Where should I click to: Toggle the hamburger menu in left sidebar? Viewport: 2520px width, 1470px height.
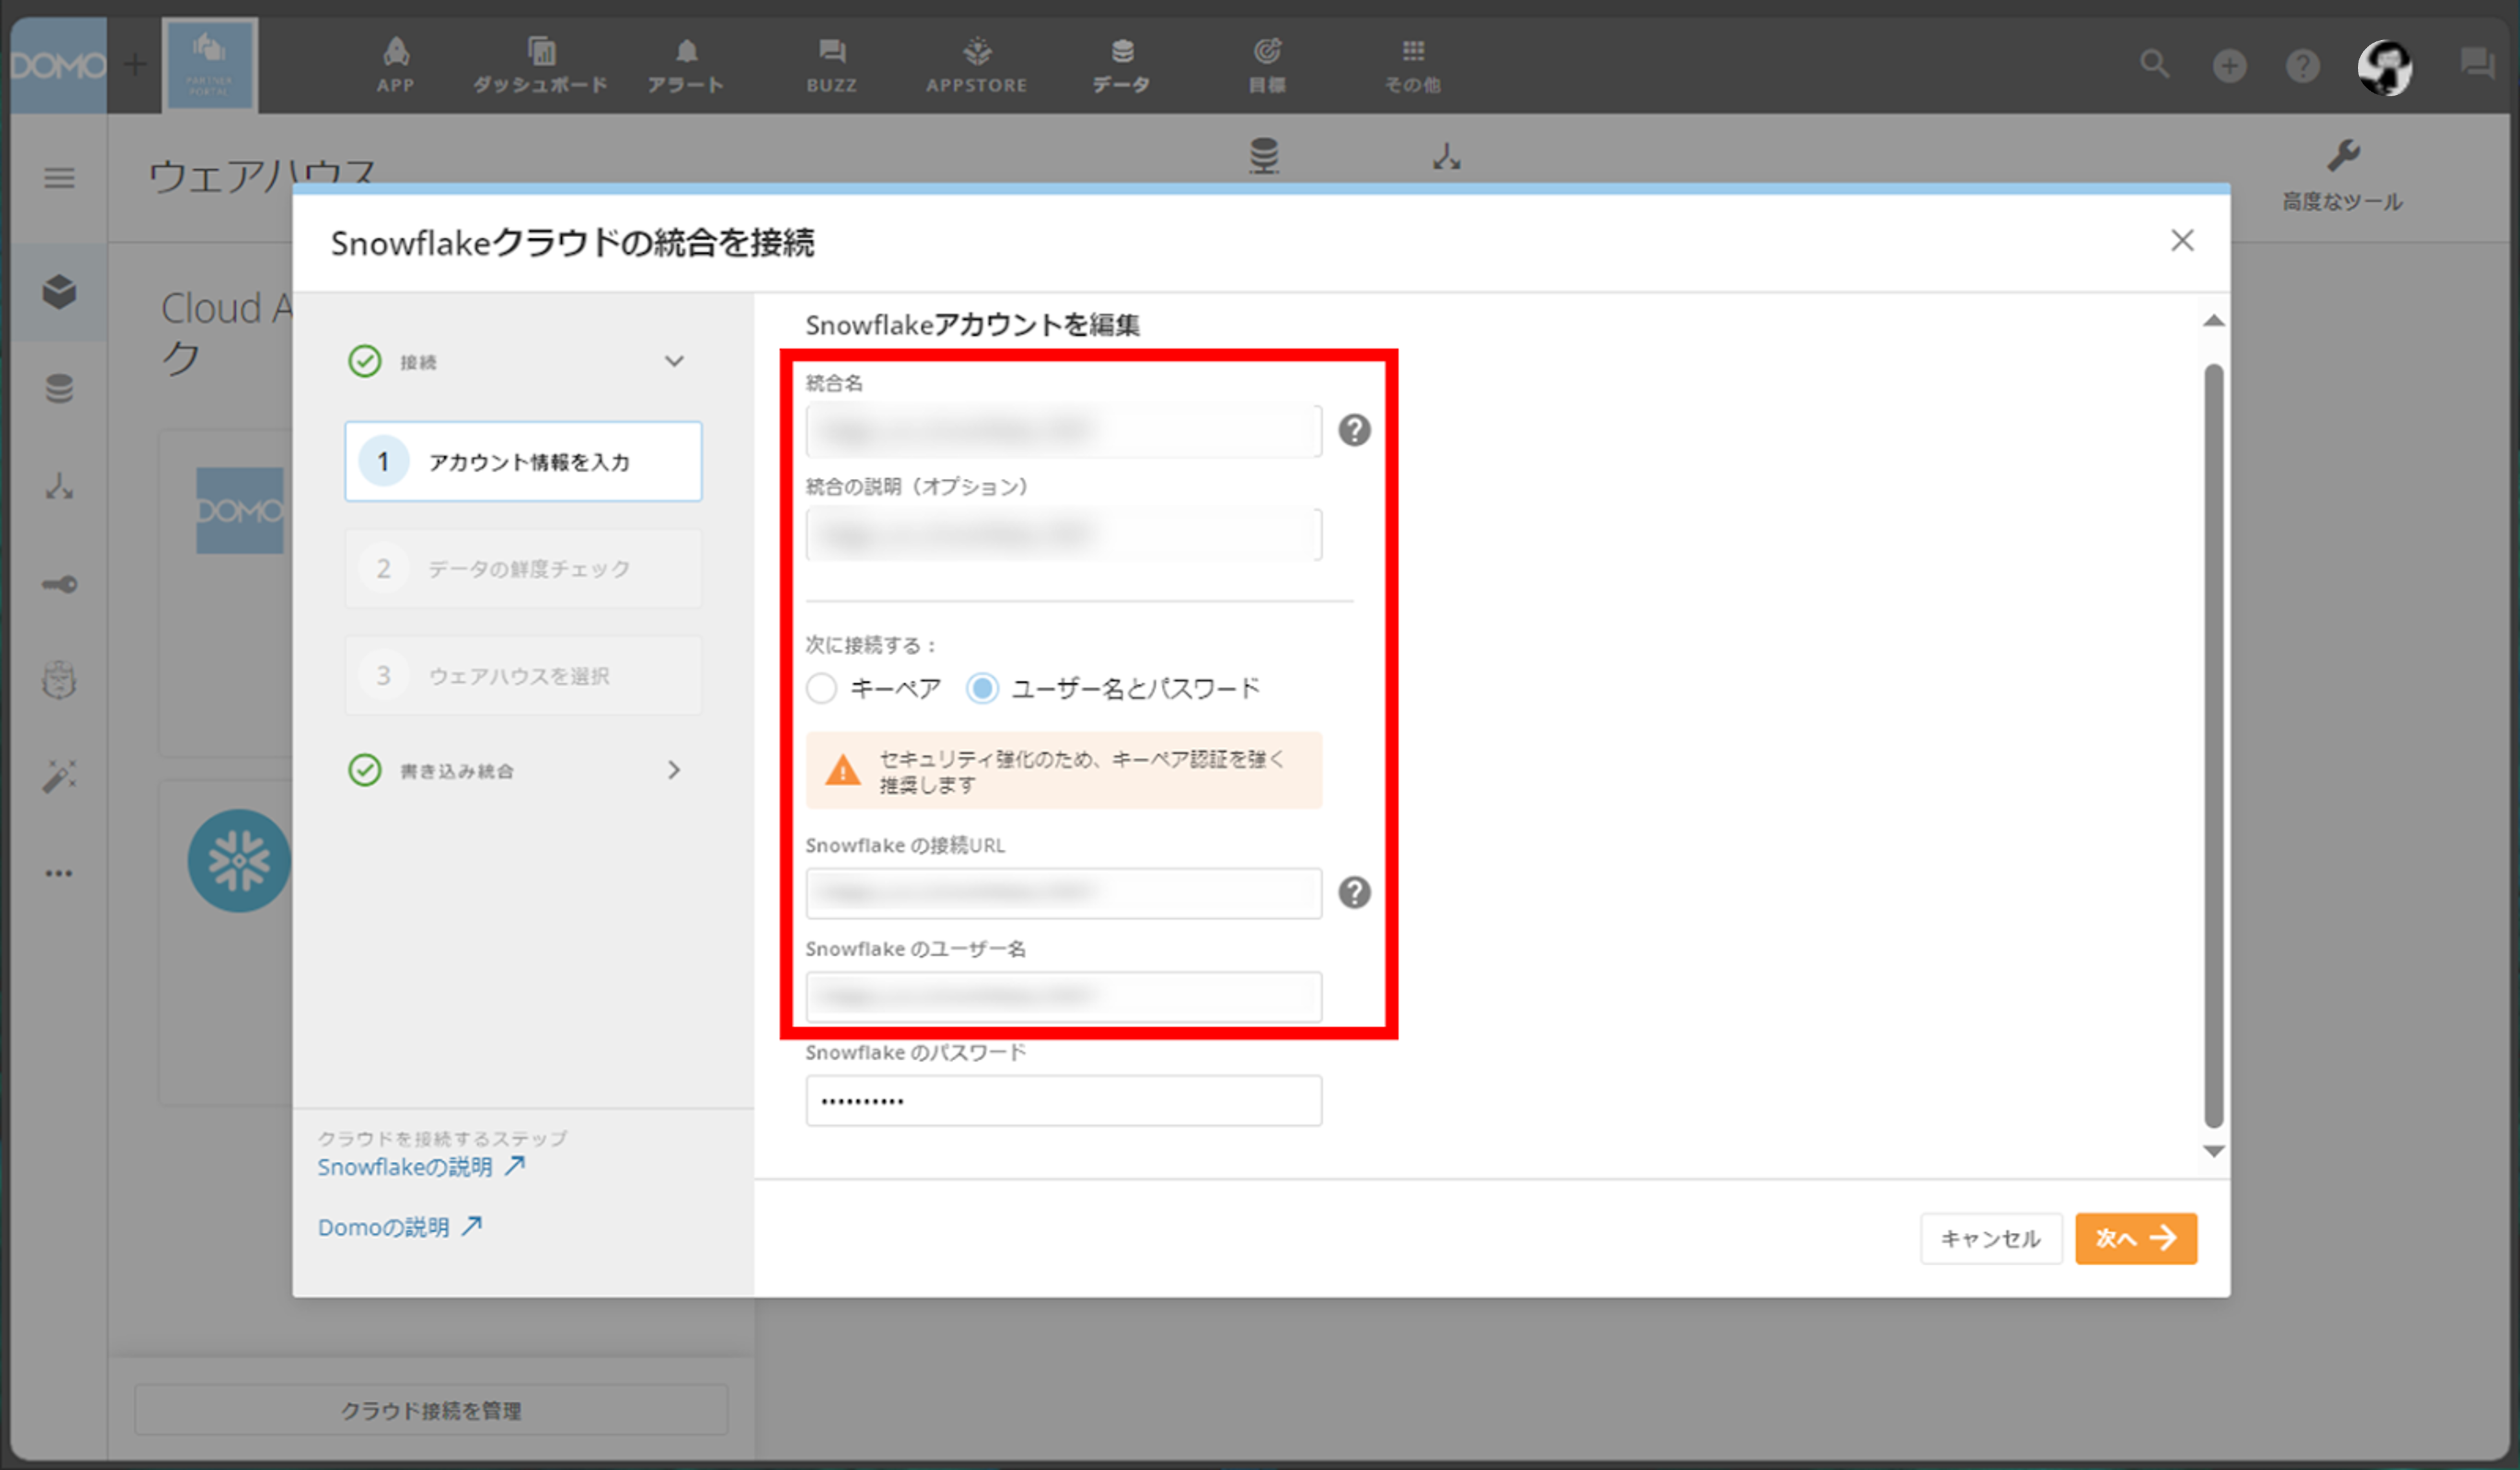click(59, 178)
